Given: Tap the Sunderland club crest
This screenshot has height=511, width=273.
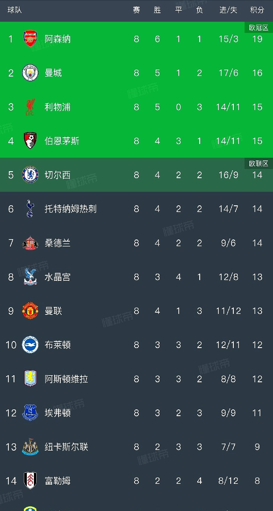Looking at the screenshot, I should [30, 243].
